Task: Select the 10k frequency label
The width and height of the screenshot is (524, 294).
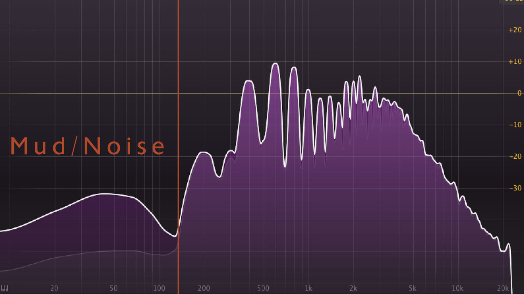Action: 458,288
